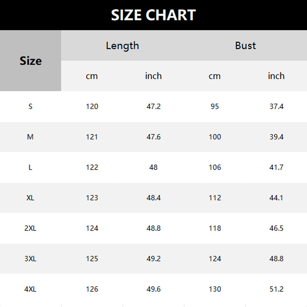The width and height of the screenshot is (307, 307).
Task: Click the Bust column header
Action: click(245, 46)
